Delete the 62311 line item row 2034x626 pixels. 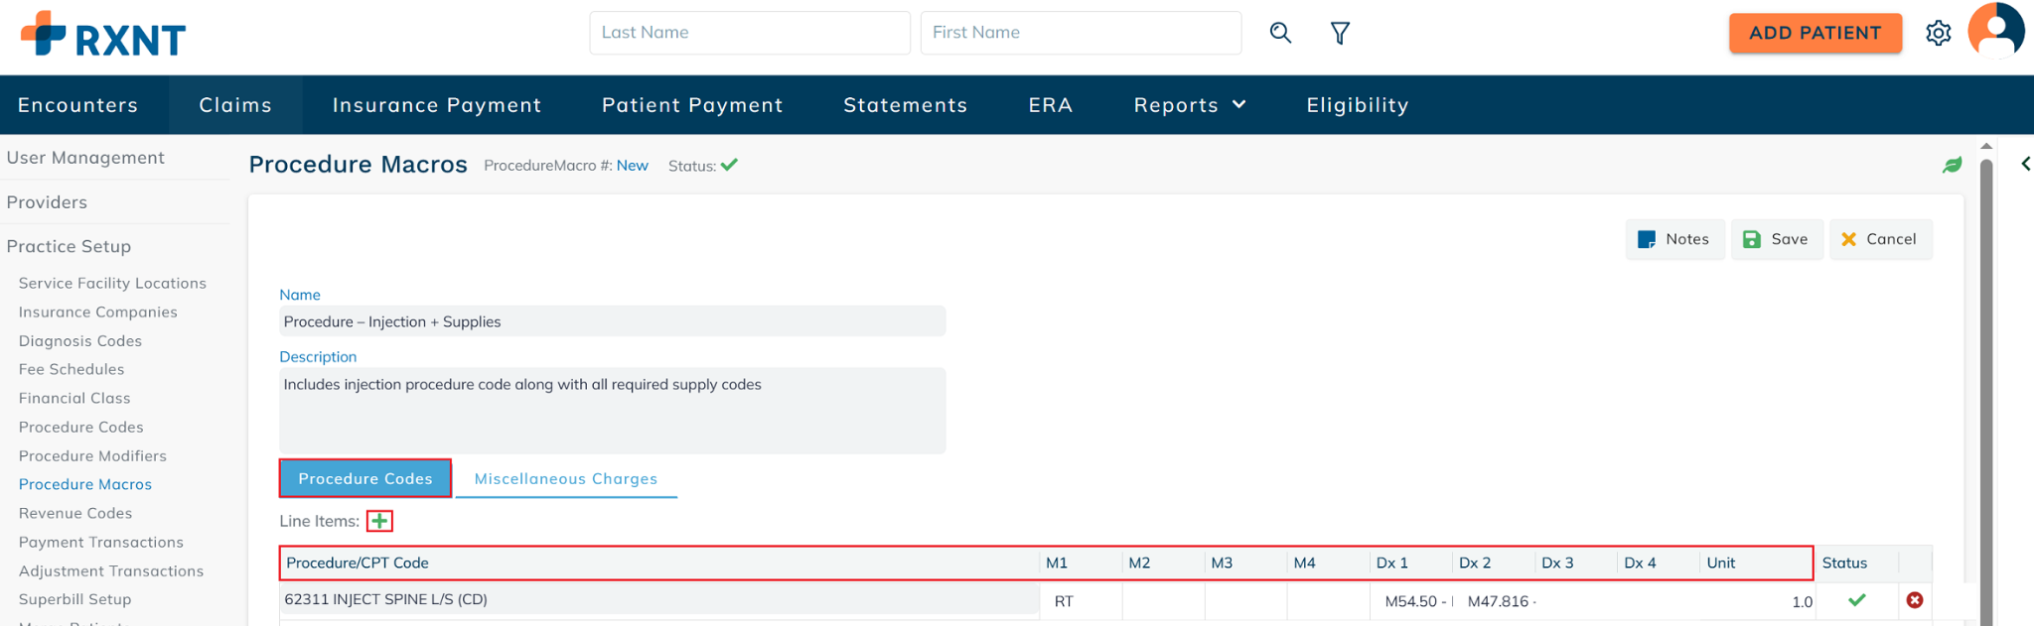[x=1914, y=600]
